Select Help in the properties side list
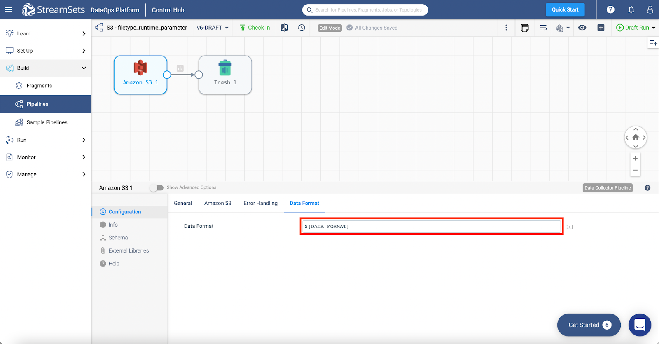659x344 pixels. (x=130, y=264)
